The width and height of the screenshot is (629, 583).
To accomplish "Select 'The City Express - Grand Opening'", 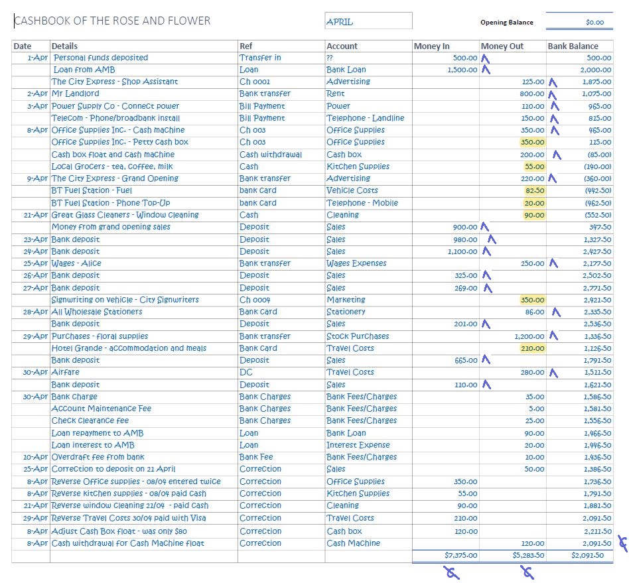I will coord(115,178).
